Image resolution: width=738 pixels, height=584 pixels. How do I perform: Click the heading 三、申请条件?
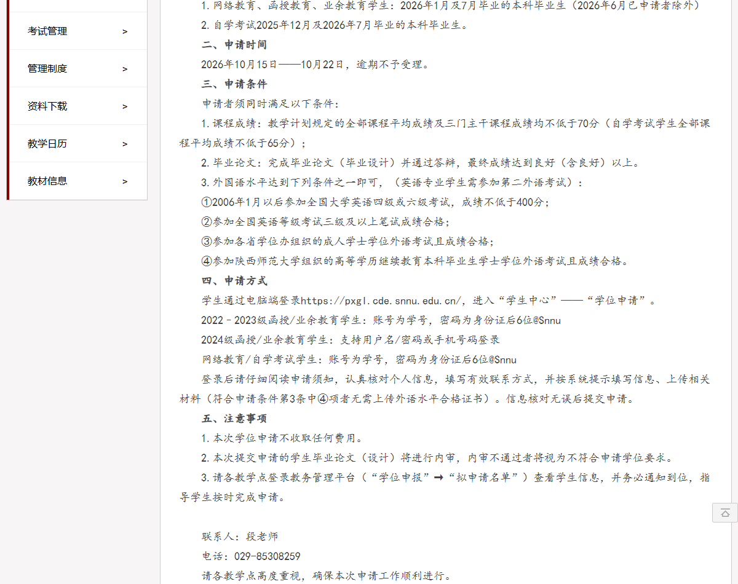tap(234, 84)
